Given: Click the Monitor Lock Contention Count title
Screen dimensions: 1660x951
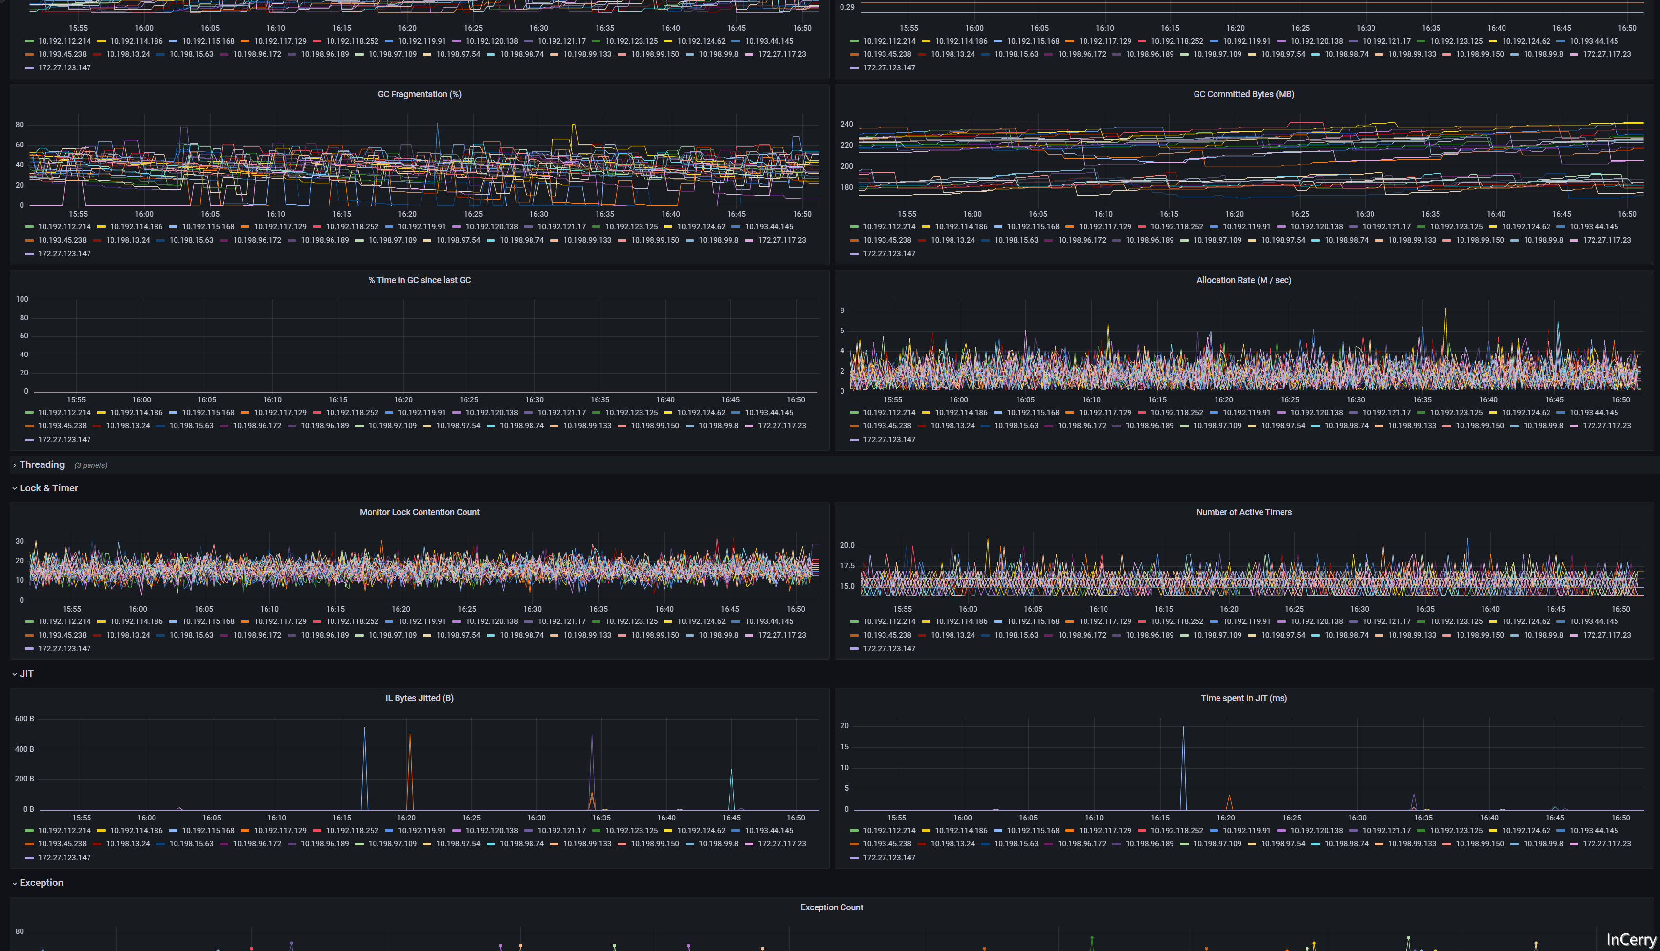Looking at the screenshot, I should [x=419, y=513].
